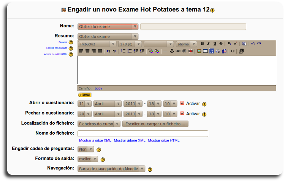Screen dimensions: 285x182
Task: Open Nome 'Obter do exame' dropdown
Action: tap(108, 27)
